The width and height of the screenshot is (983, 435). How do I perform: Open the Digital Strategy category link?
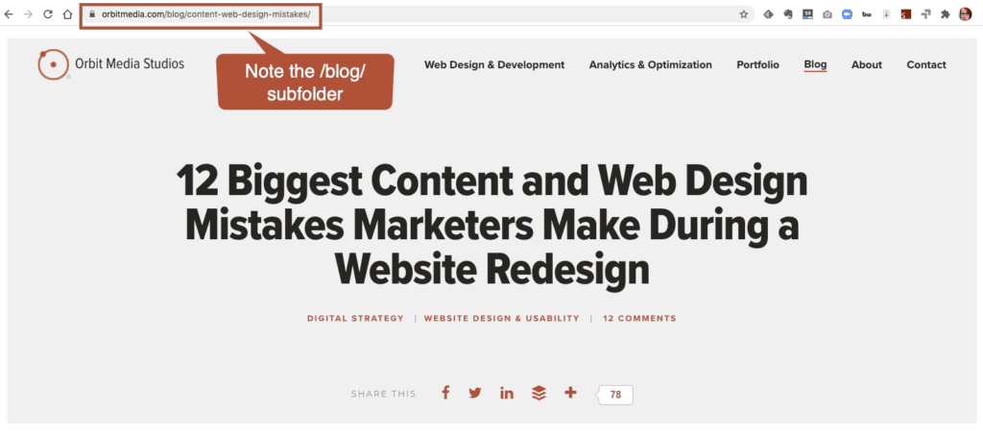[x=355, y=319]
